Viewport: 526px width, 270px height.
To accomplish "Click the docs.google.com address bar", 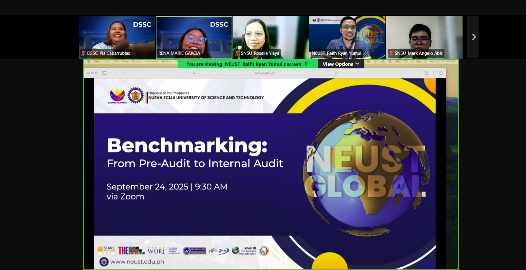I will (x=264, y=73).
